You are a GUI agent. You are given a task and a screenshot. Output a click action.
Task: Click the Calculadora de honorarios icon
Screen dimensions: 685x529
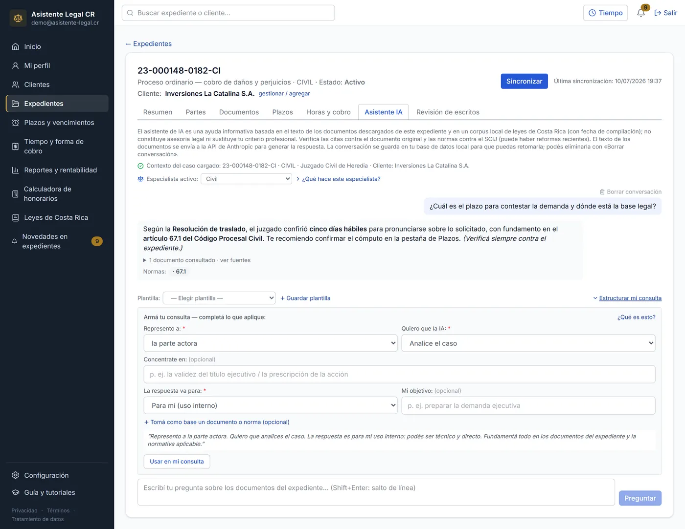[15, 194]
